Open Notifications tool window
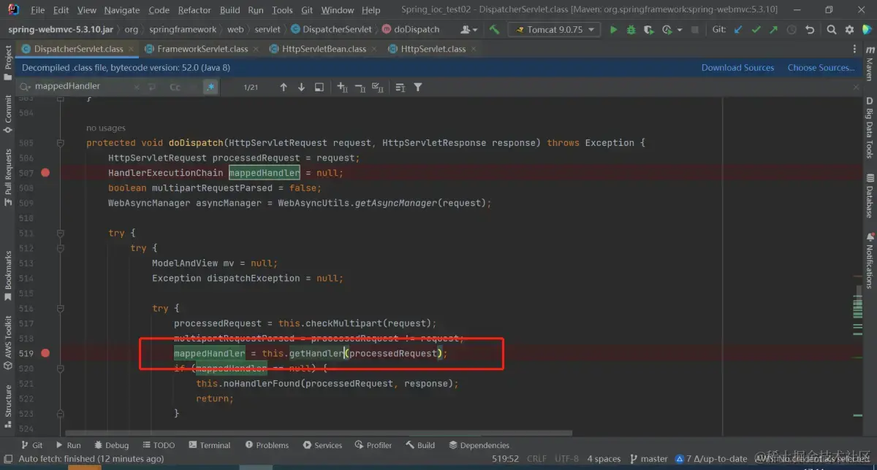 (870, 261)
